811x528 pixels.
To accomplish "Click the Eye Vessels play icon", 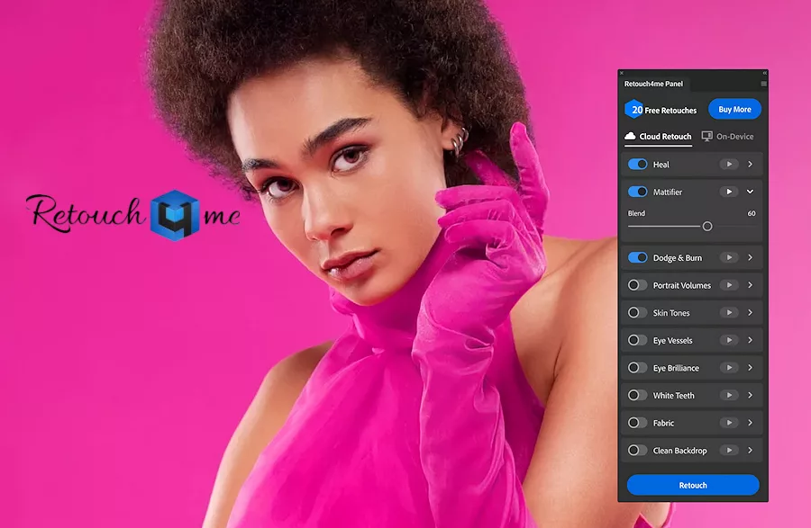I will point(729,341).
